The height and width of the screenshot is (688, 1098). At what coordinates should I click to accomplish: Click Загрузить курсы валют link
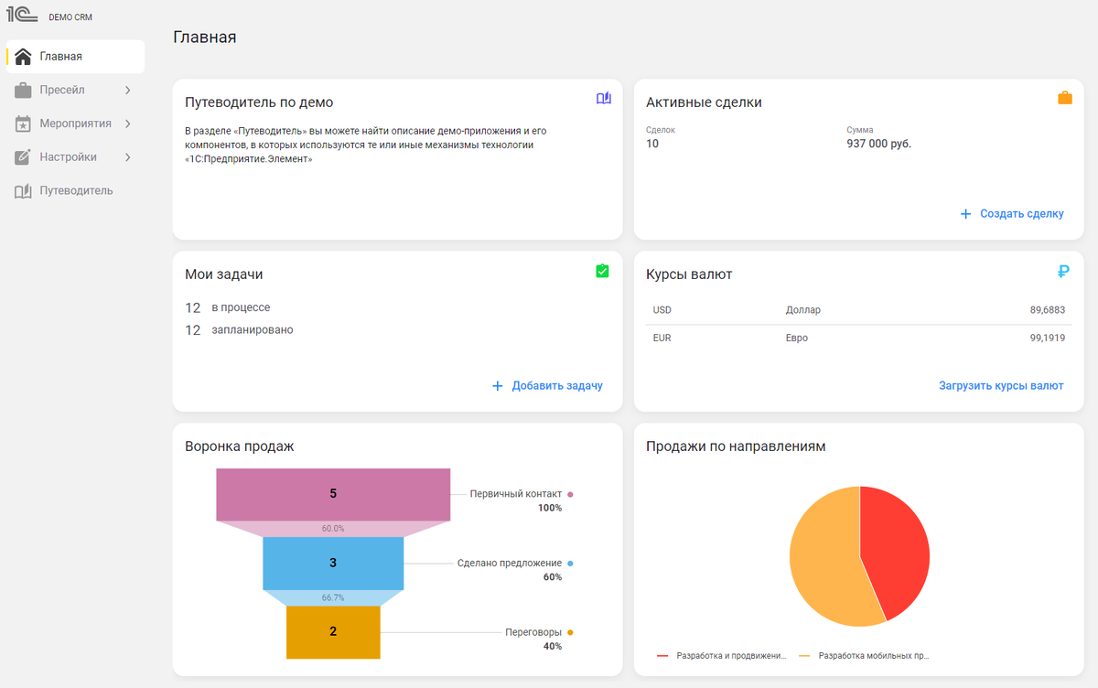click(1001, 386)
